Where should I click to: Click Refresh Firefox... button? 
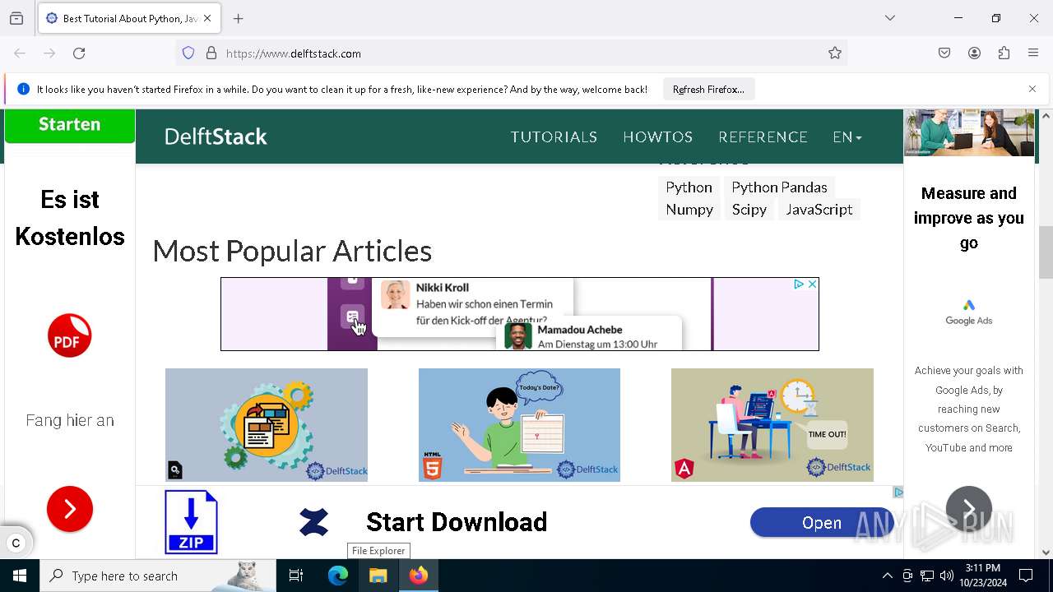pos(708,89)
